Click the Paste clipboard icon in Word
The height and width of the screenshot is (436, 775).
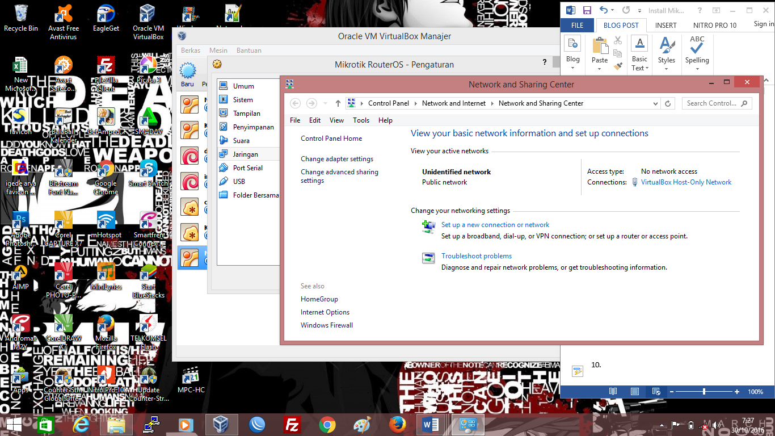coord(600,46)
